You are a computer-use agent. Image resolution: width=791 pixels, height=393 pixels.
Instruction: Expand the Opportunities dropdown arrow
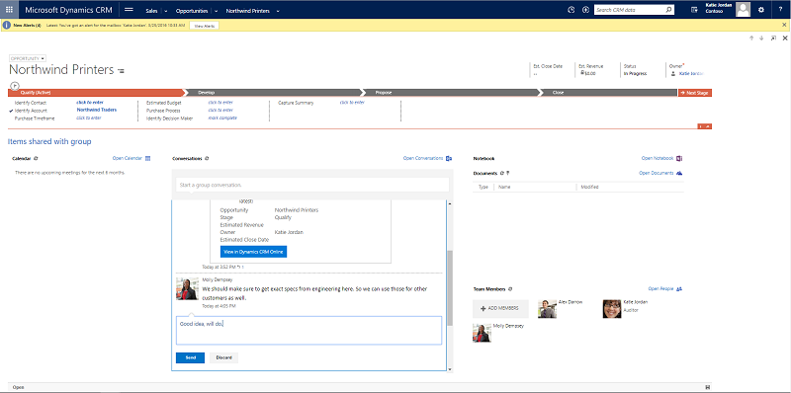[216, 11]
